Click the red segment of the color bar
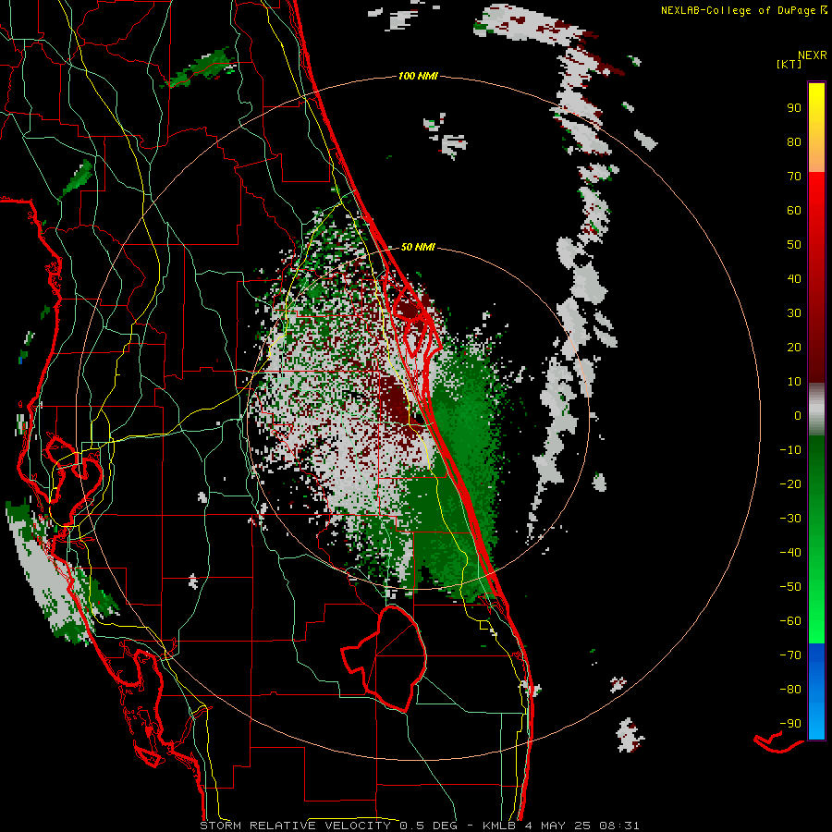Screen dimensions: 832x832 coord(816,277)
